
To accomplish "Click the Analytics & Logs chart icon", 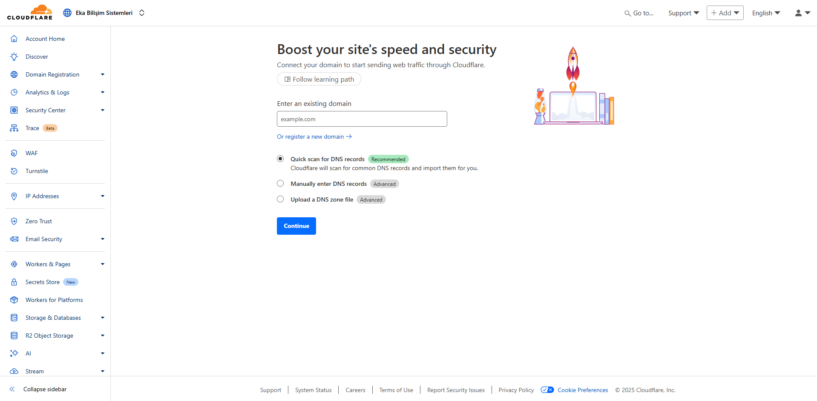I will point(14,92).
